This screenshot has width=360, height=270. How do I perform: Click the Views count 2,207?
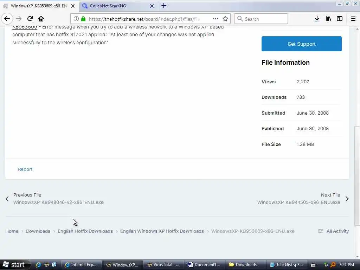click(x=303, y=82)
